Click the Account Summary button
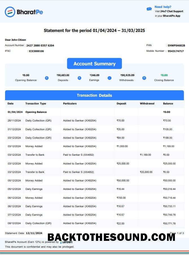Viewport: 189px width, 255px height. tap(94, 64)
